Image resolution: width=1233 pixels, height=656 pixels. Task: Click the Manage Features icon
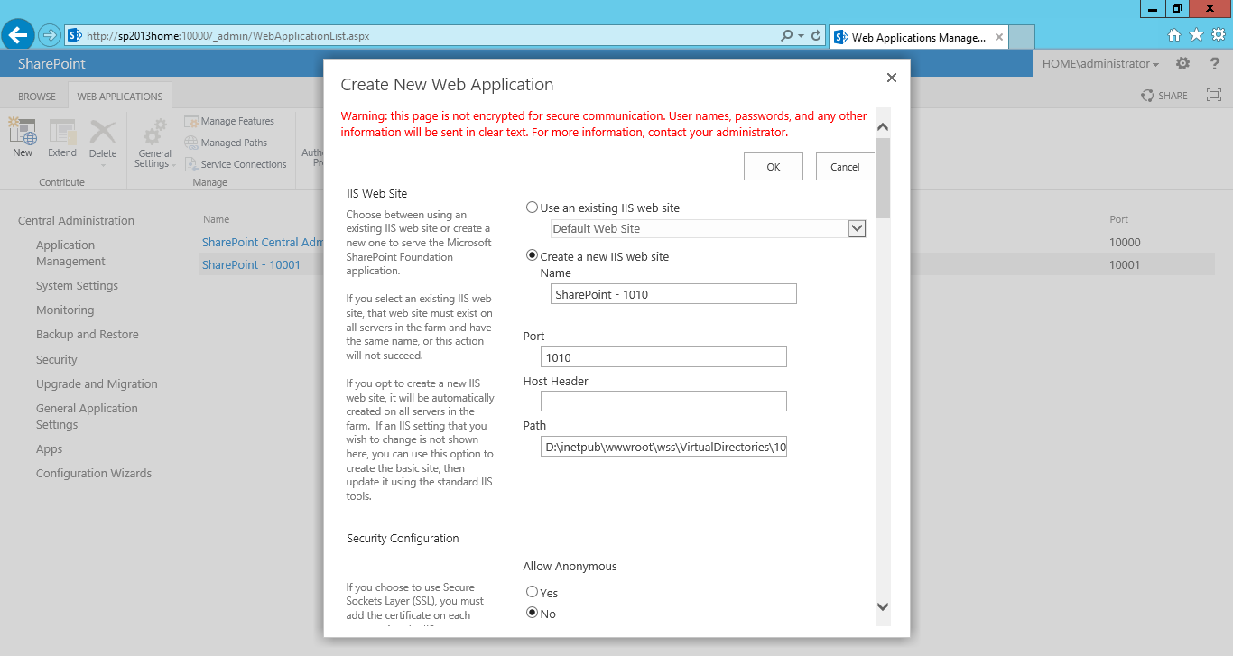coord(191,121)
